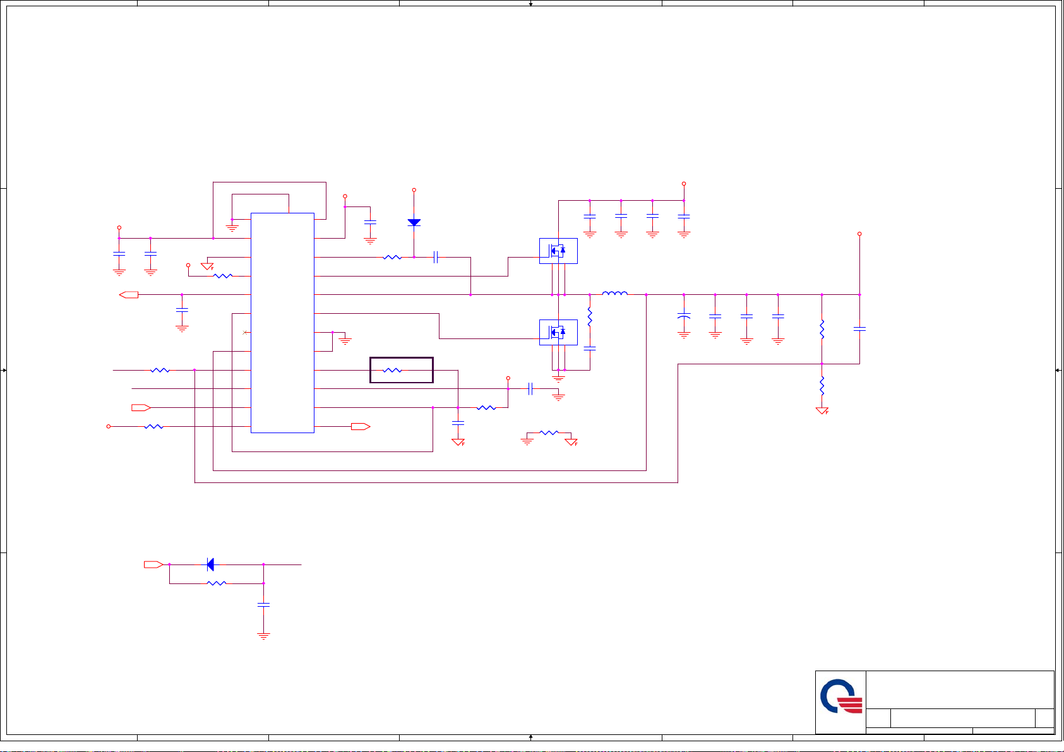
Task: Select the terminal circle above the top diode
Action: [x=414, y=189]
